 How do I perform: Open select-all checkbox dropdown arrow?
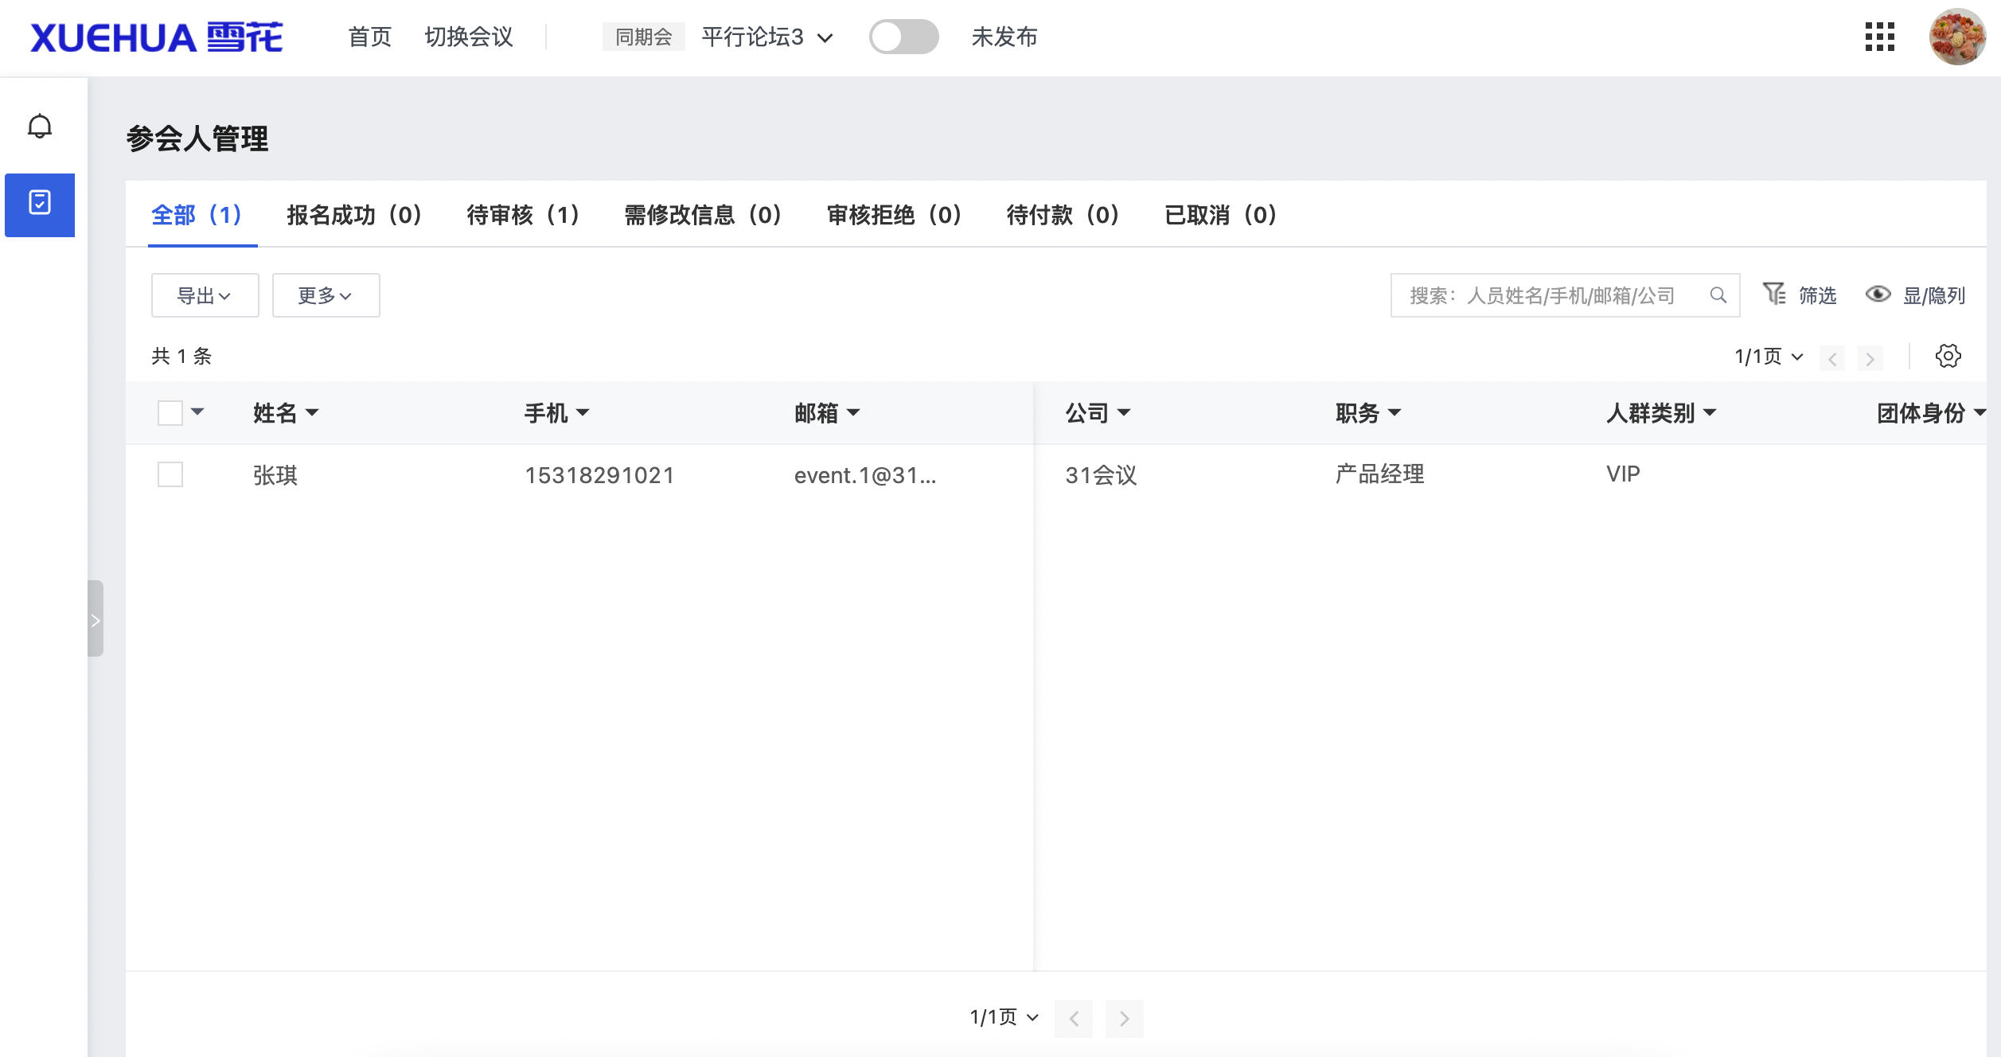(197, 411)
